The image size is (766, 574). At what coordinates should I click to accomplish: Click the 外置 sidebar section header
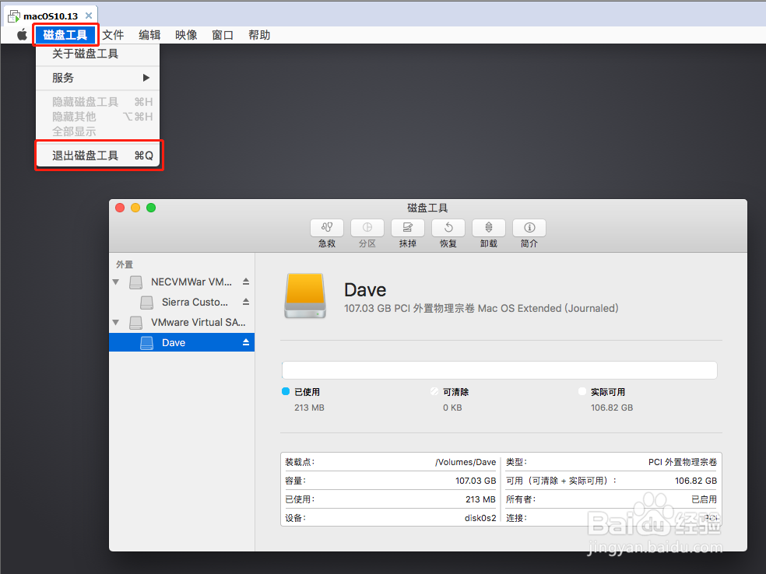pos(124,264)
